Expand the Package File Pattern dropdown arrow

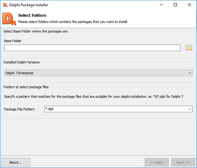tap(190, 109)
